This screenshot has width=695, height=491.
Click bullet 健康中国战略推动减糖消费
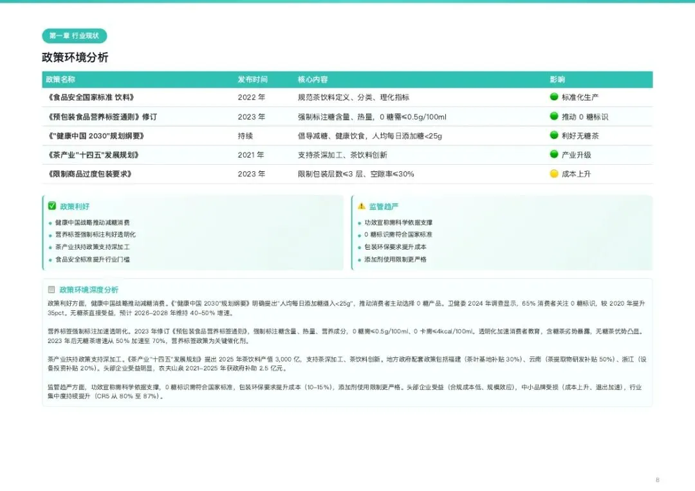pyautogui.click(x=92, y=223)
